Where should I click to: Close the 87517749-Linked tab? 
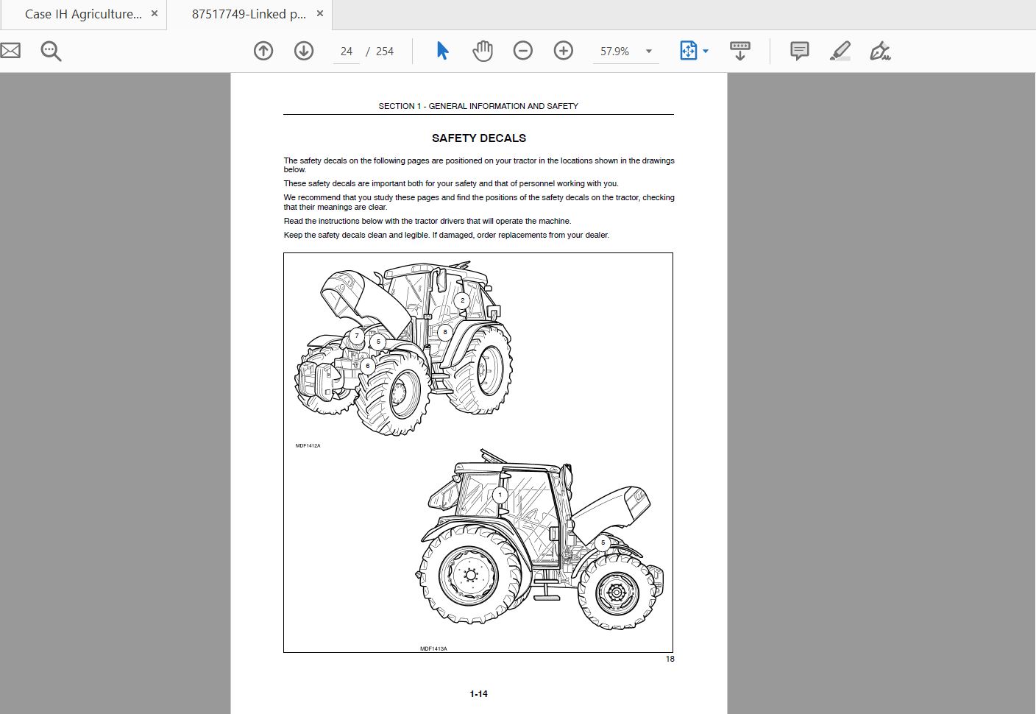[x=320, y=13]
